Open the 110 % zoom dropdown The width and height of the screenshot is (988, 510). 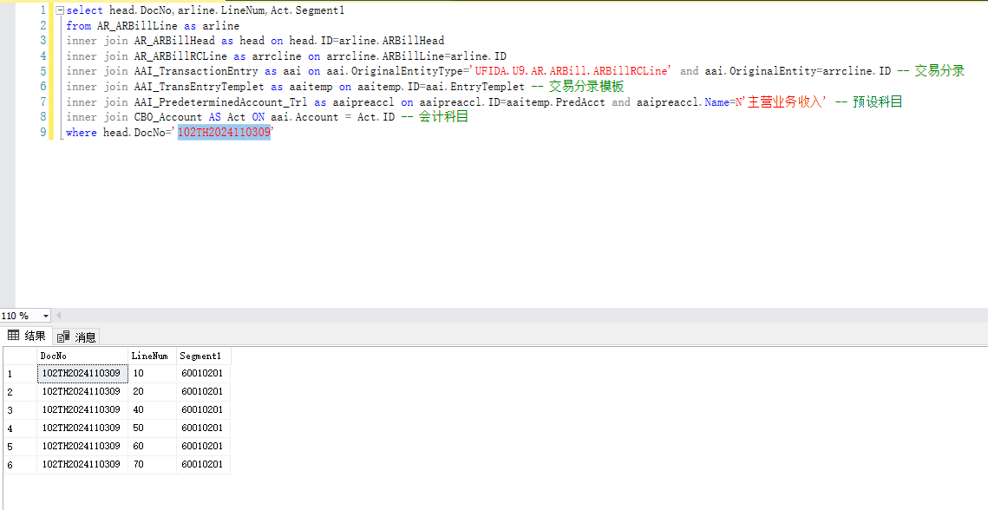45,316
